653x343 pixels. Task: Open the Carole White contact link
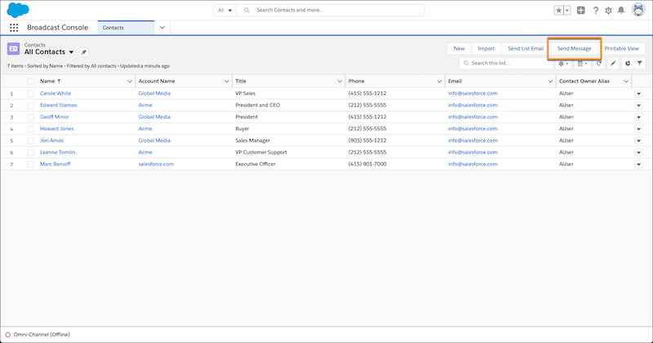click(x=56, y=93)
